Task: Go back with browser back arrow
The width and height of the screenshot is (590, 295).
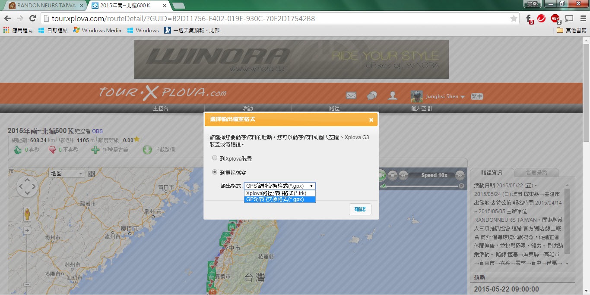Action: (x=7, y=19)
